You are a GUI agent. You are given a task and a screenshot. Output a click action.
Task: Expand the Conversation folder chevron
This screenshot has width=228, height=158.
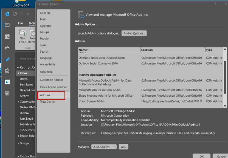18,102
